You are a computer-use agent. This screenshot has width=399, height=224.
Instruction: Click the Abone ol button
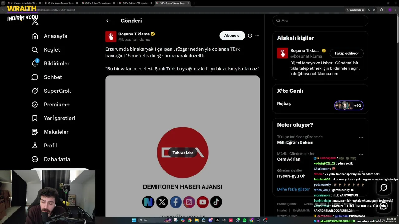coord(232,35)
